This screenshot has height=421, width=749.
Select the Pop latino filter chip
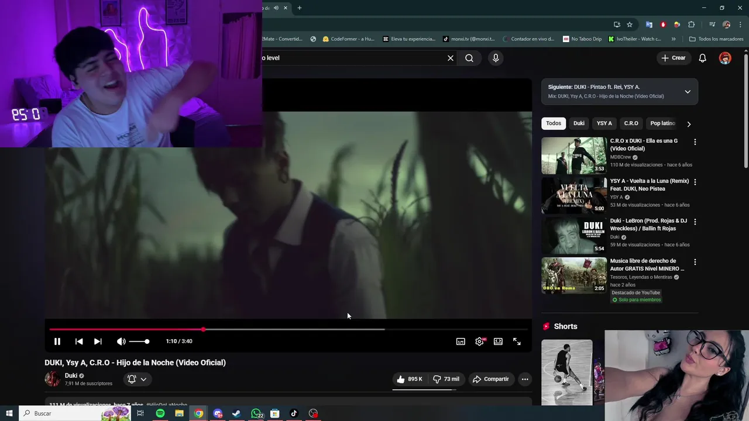pyautogui.click(x=662, y=123)
